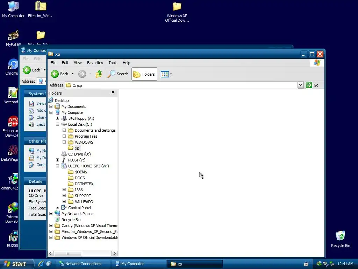The width and height of the screenshot is (358, 269).
Task: Select Windows XP Official Dow... desktop folder
Action: click(x=177, y=12)
